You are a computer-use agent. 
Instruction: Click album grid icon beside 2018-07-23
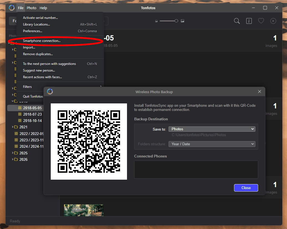(x=20, y=114)
